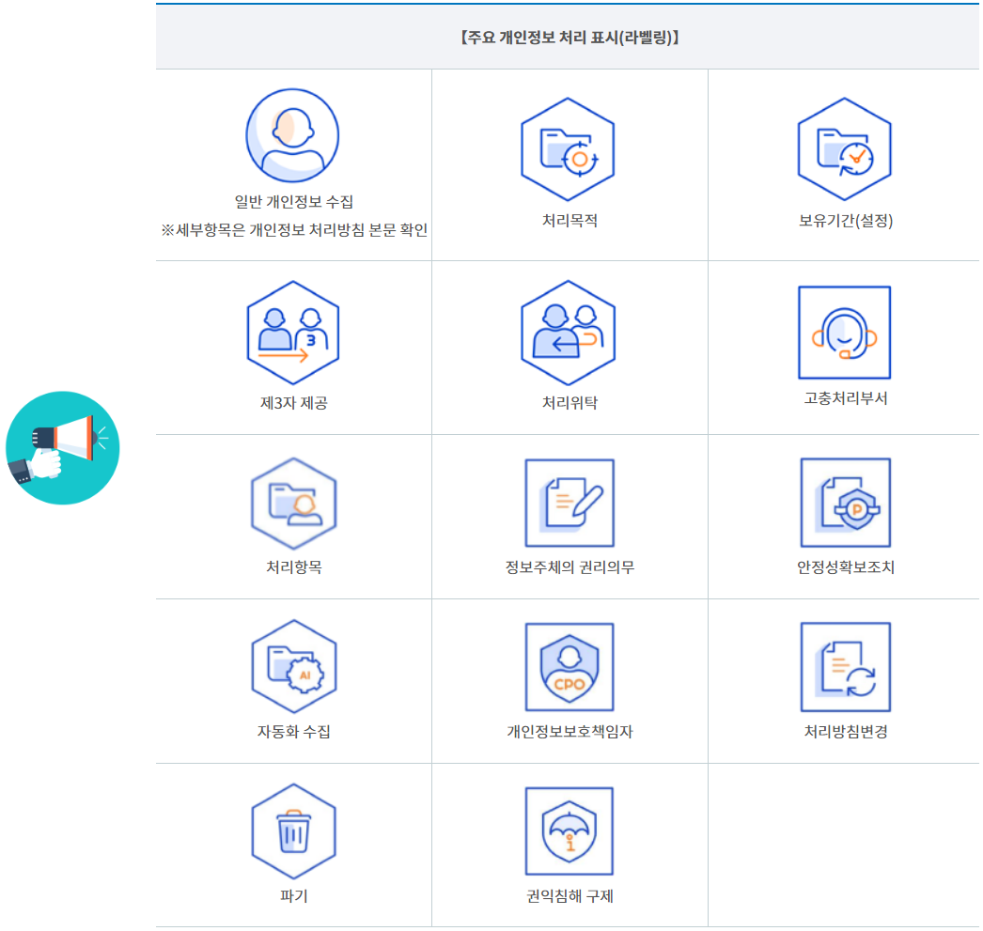Click the 처리위탁 text label
Image resolution: width=983 pixels, height=931 pixels.
pos(569,403)
